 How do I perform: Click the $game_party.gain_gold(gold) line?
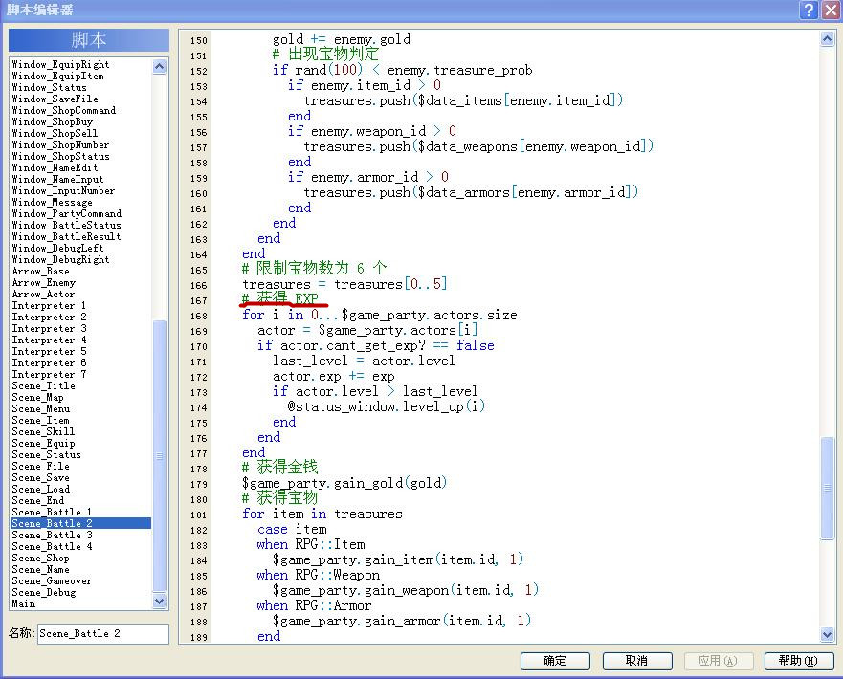click(x=344, y=483)
